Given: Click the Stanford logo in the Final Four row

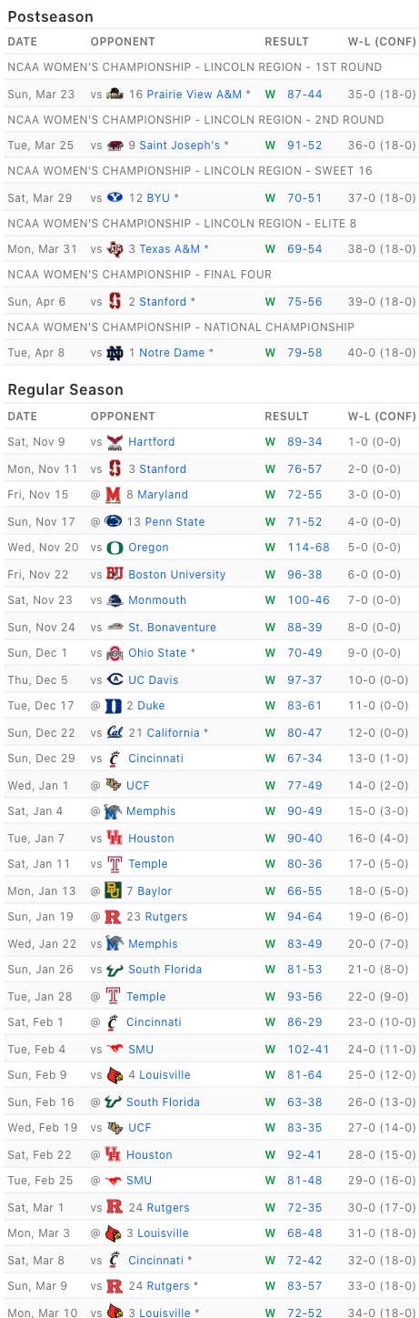Looking at the screenshot, I should [x=115, y=301].
